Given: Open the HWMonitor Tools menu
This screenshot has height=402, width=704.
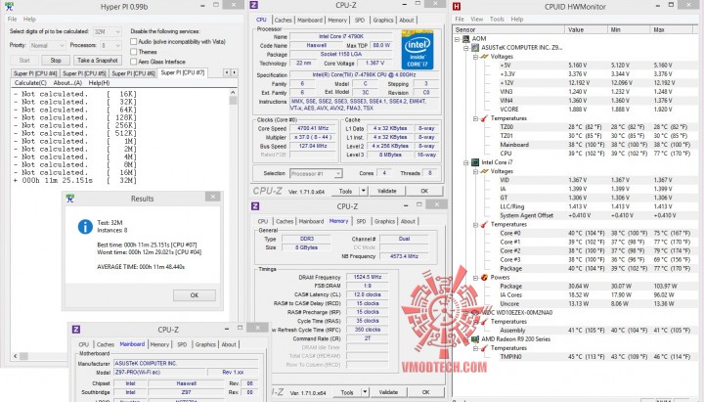Looking at the screenshot, I should coord(497,20).
